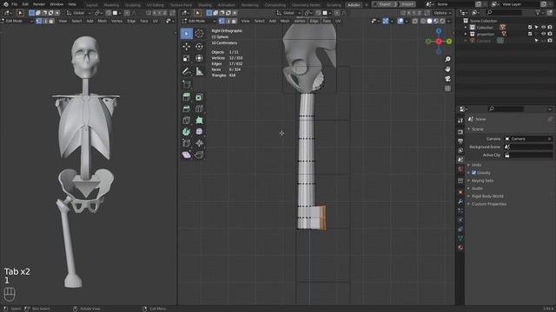
Task: Open the Window menu
Action: (x=56, y=4)
